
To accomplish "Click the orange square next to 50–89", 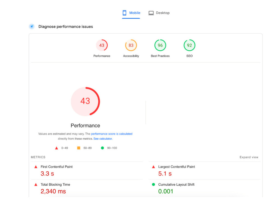I will click(x=79, y=148).
